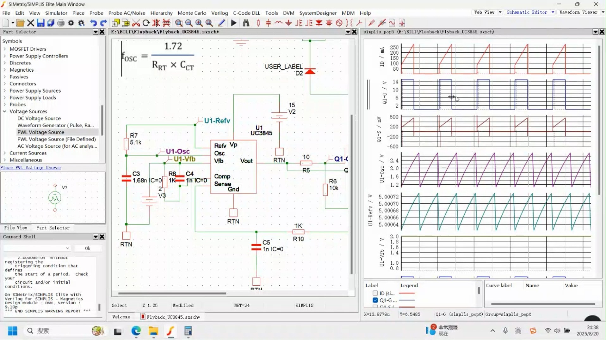Image resolution: width=606 pixels, height=340 pixels.
Task: Zoom in with the magnifier plus icon
Action: point(199,23)
